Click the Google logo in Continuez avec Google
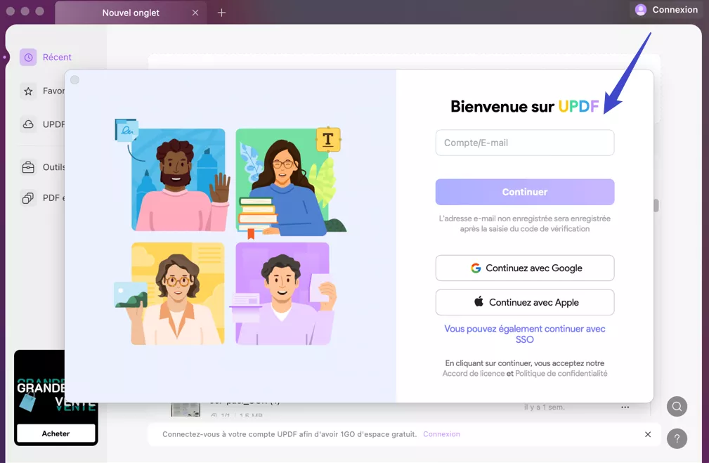The width and height of the screenshot is (709, 463). [476, 268]
